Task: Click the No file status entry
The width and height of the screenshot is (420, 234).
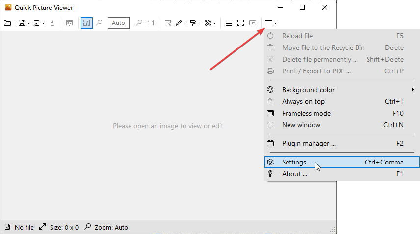Action: pyautogui.click(x=19, y=227)
